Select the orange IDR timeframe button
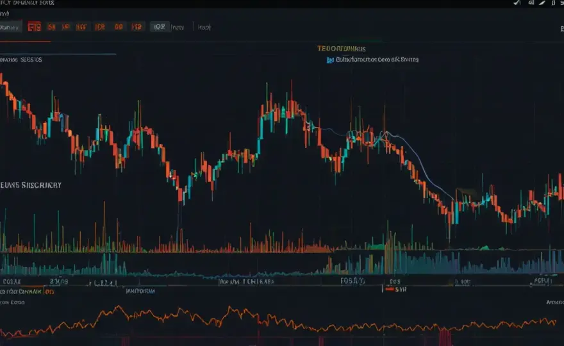The height and width of the screenshot is (346, 564). tap(100, 27)
